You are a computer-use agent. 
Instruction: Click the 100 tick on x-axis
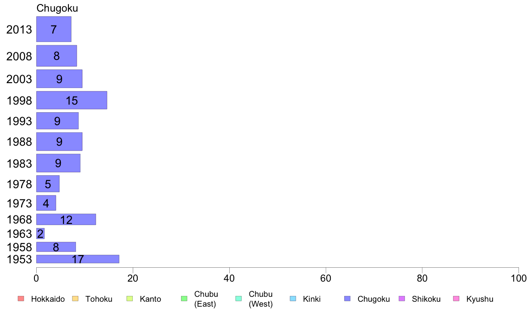point(518,278)
